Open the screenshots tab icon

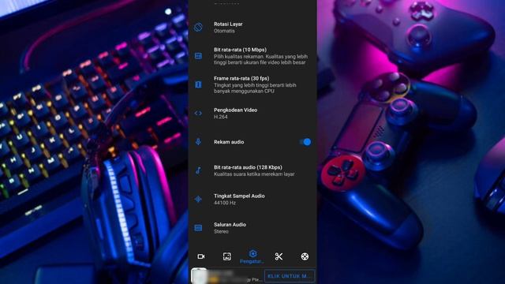point(227,256)
